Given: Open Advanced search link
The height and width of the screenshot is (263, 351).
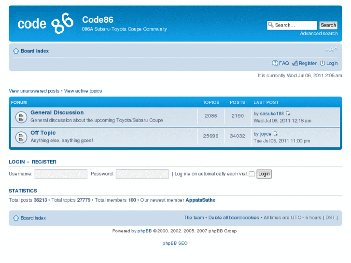Looking at the screenshot, I should 319,34.
